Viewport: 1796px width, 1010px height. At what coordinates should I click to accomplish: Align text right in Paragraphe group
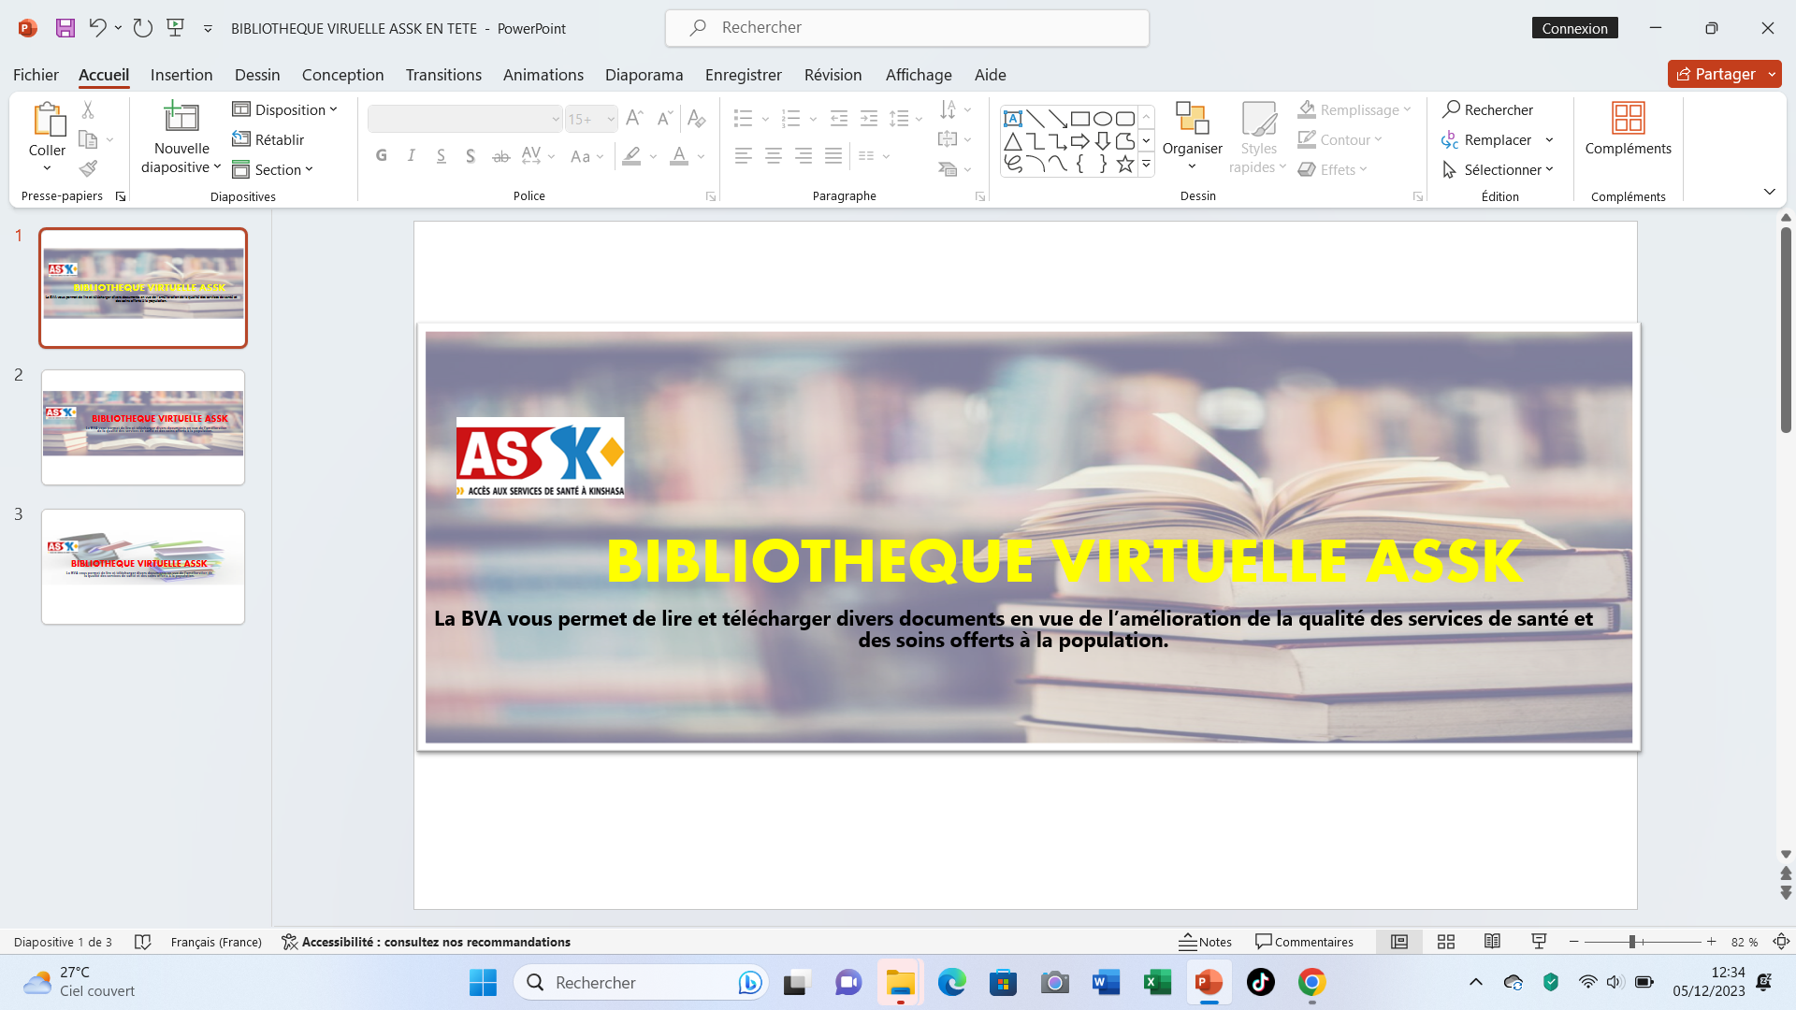tap(804, 155)
